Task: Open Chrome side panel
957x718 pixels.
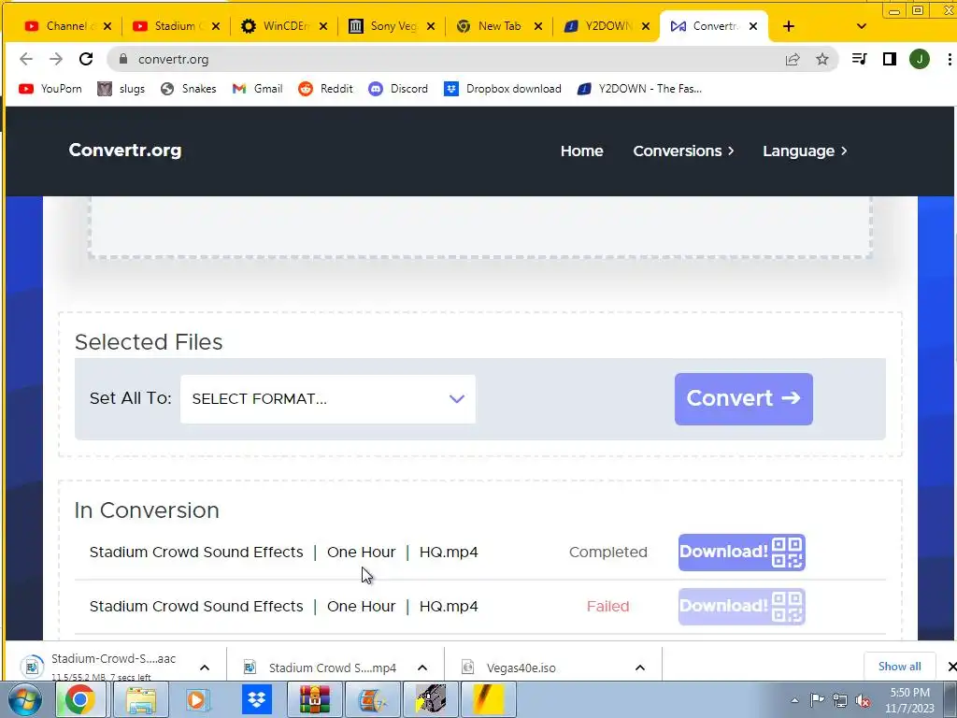Action: 890,59
